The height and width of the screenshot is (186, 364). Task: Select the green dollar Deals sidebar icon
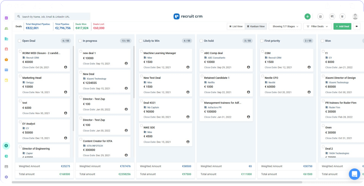[6, 146]
